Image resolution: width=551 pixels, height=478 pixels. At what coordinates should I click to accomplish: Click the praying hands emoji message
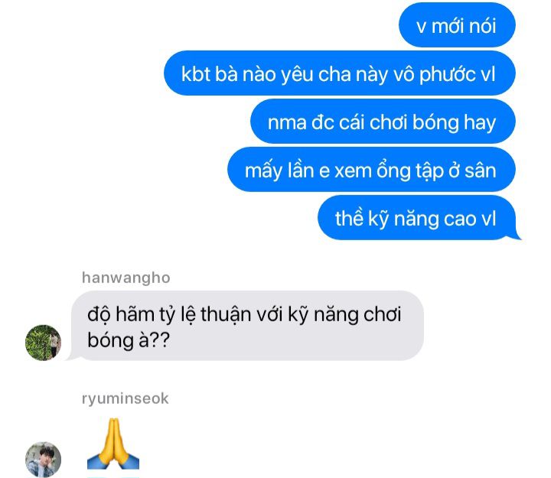(113, 444)
